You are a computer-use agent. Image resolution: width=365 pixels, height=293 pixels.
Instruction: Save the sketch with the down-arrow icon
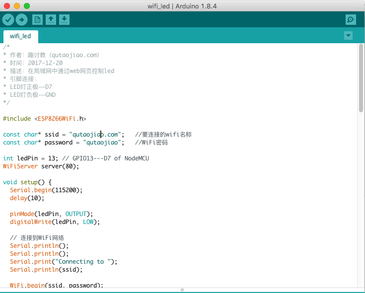(x=64, y=19)
